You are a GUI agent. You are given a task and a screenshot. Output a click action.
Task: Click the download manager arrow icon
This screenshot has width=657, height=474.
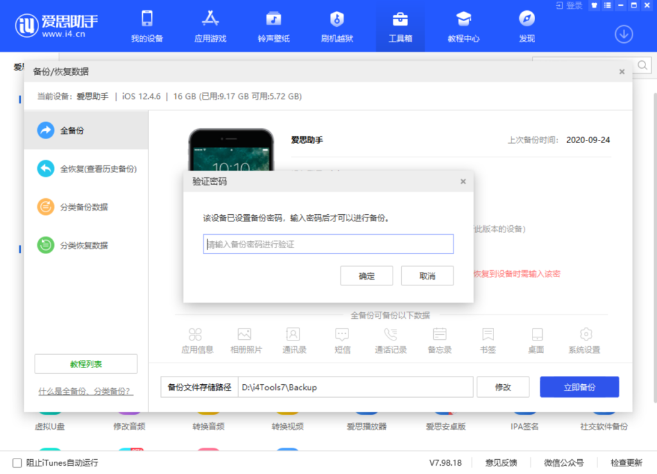click(x=624, y=34)
